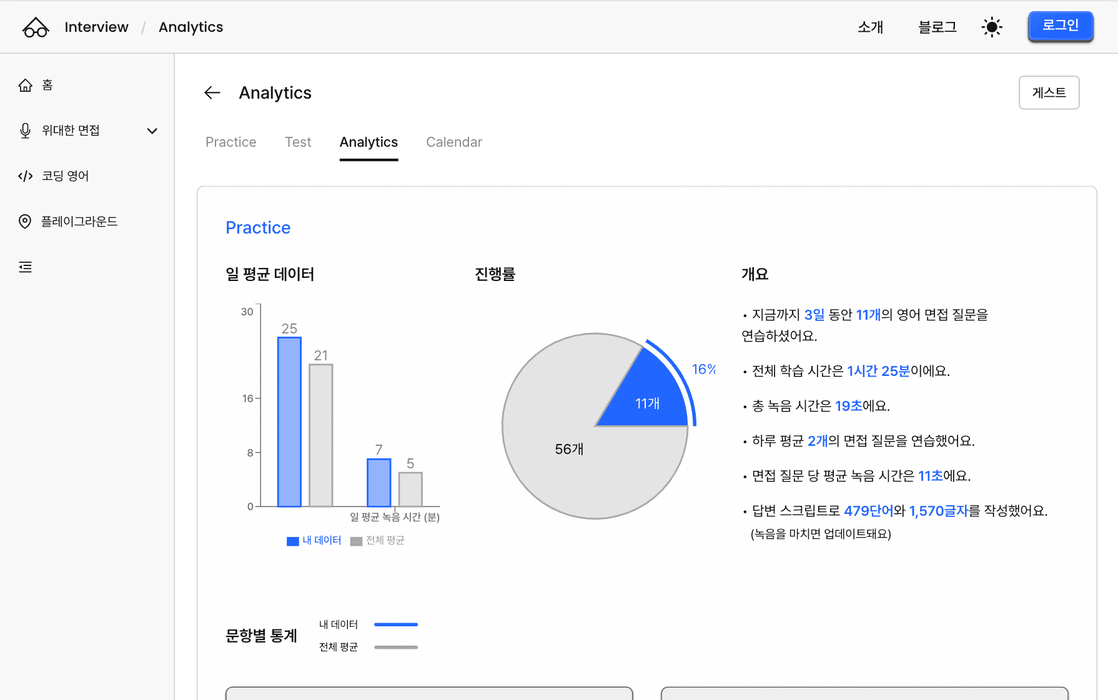
Task: Click the gray bar labeled 5
Action: [410, 490]
